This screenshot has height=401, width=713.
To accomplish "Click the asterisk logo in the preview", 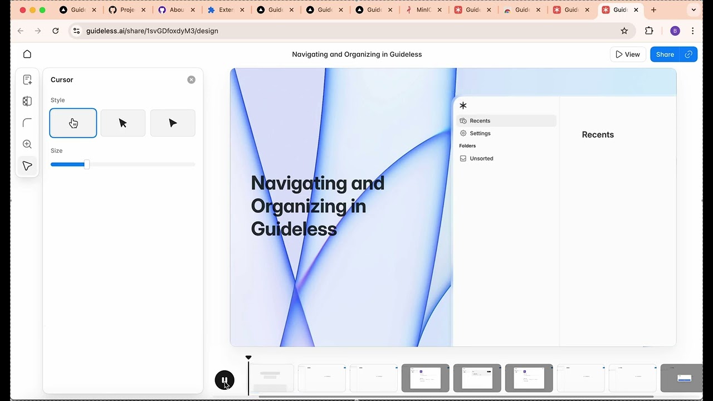I will coord(463,105).
